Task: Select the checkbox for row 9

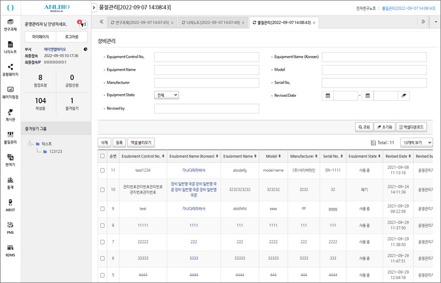Action: [103, 209]
